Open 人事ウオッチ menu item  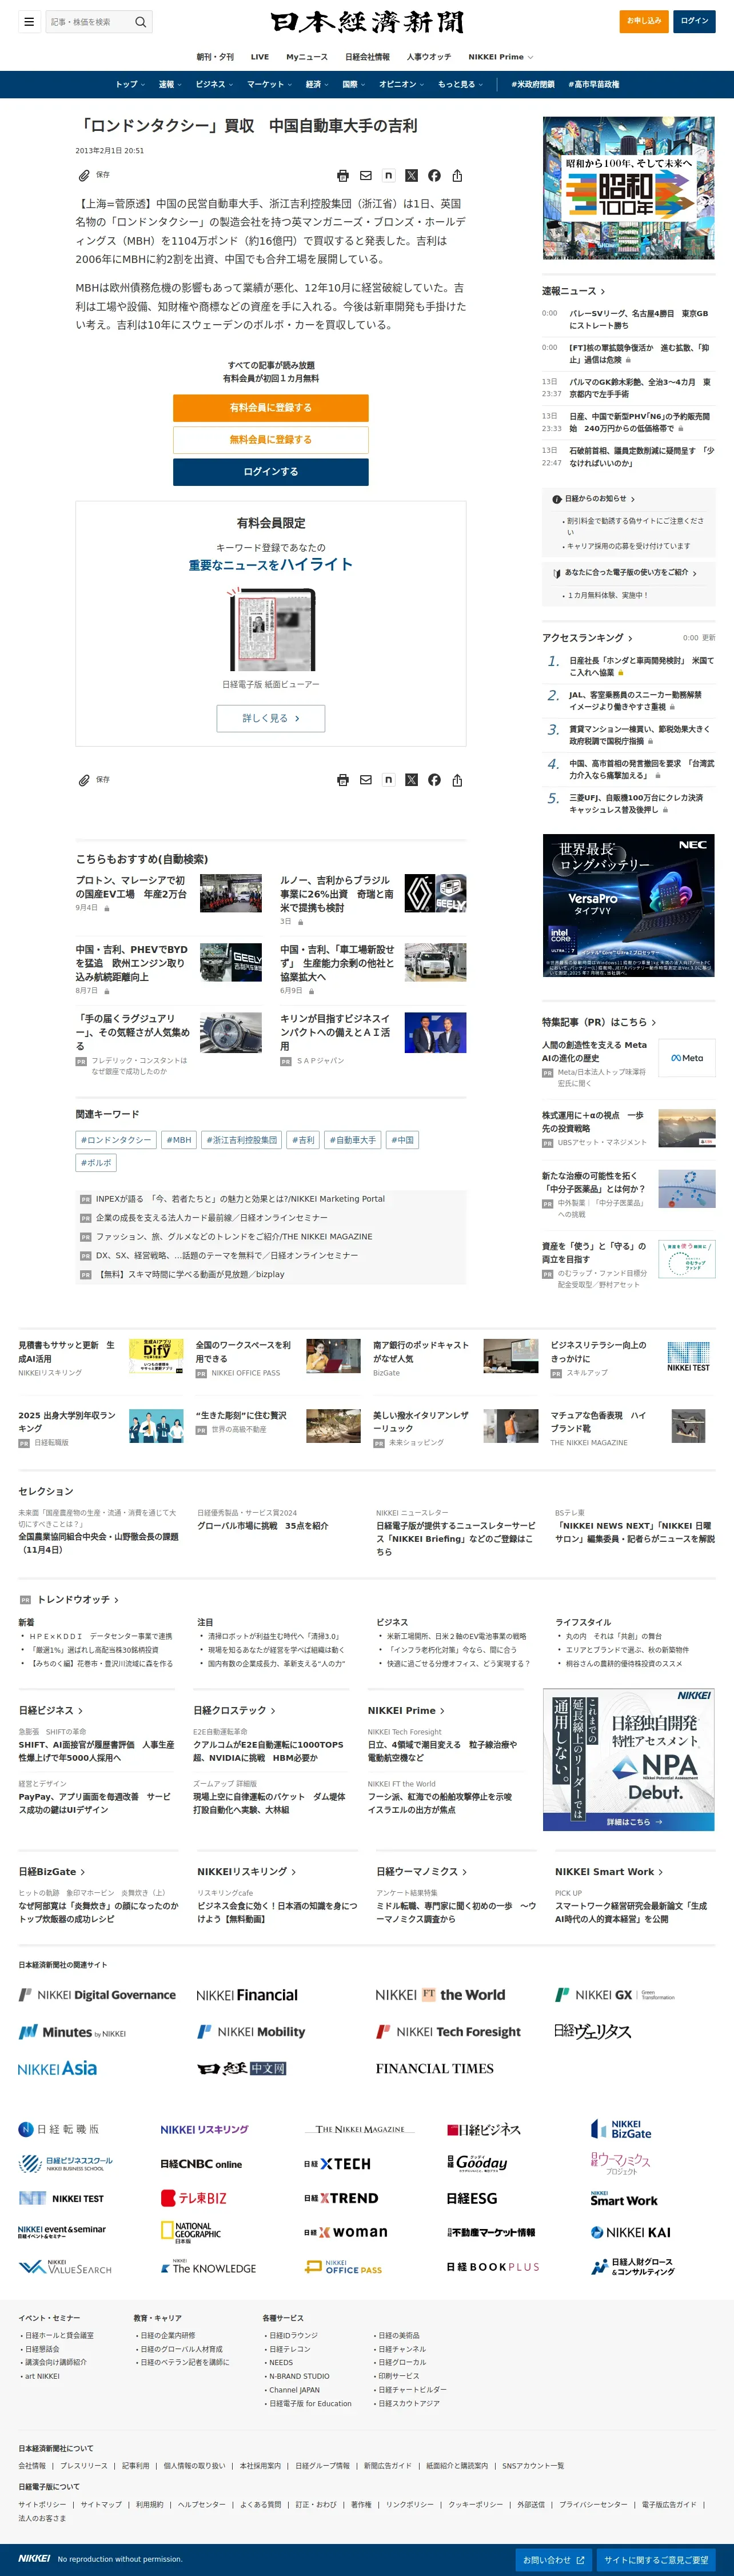coord(428,57)
